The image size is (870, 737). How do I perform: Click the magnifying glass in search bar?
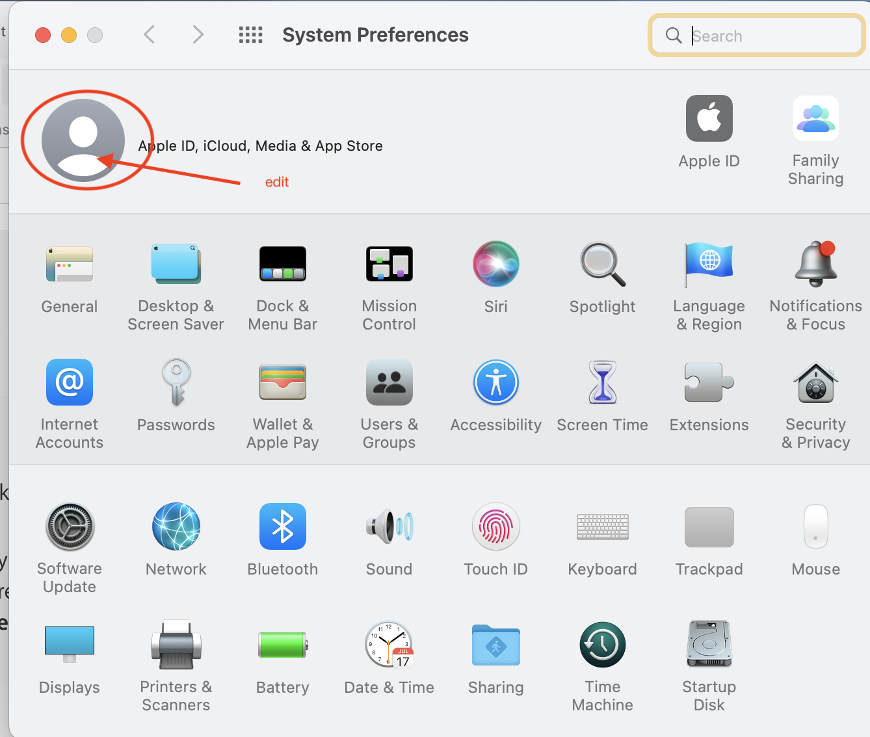tap(674, 35)
